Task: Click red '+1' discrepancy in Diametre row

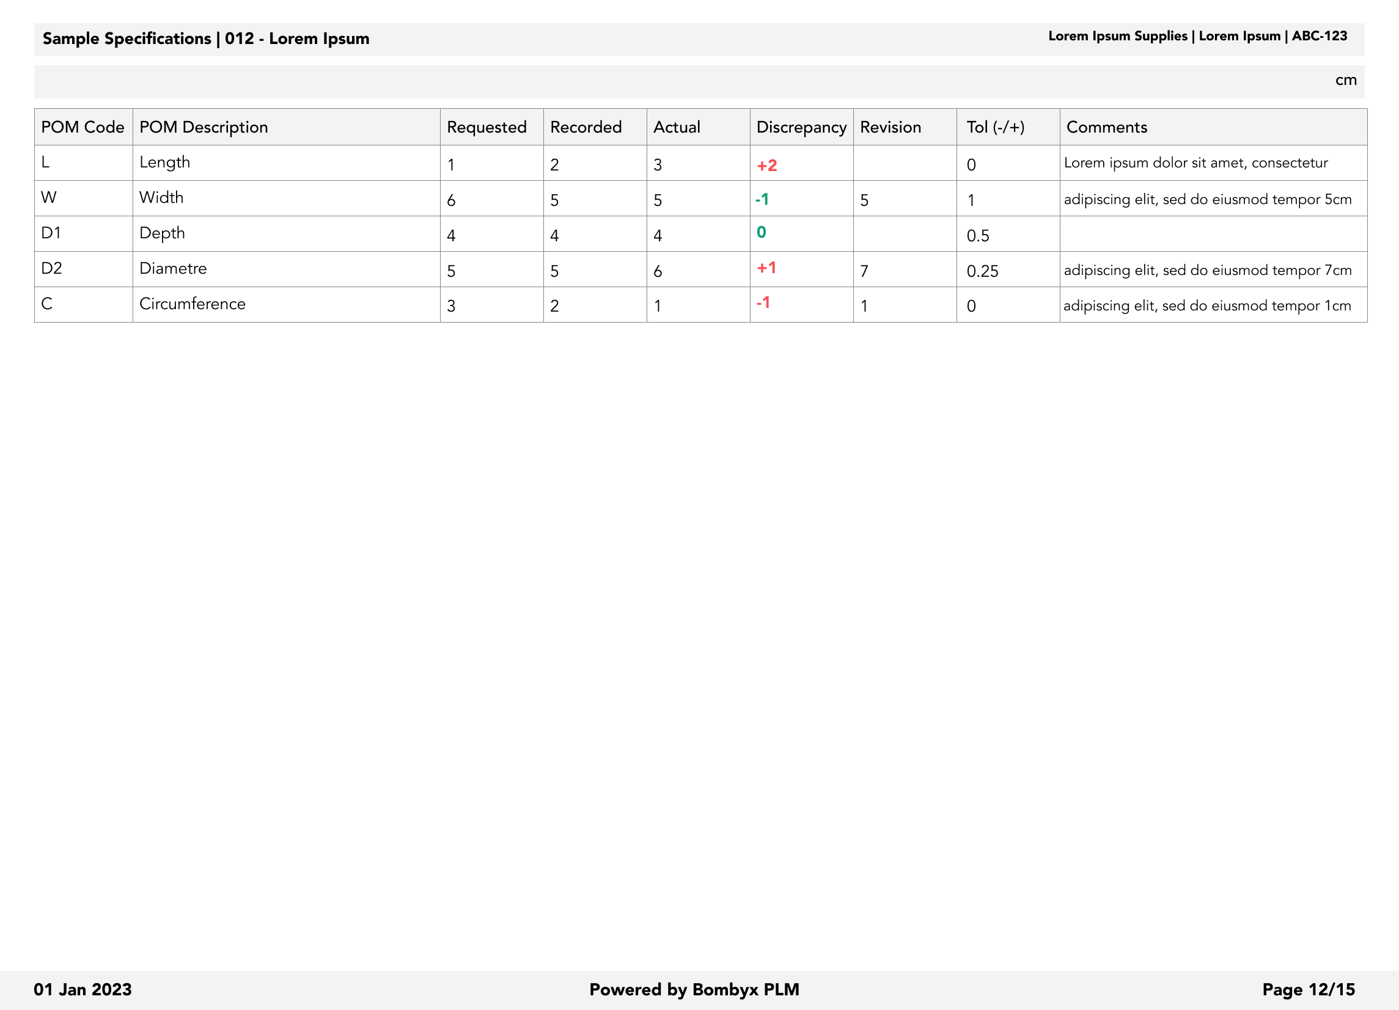Action: (x=766, y=268)
